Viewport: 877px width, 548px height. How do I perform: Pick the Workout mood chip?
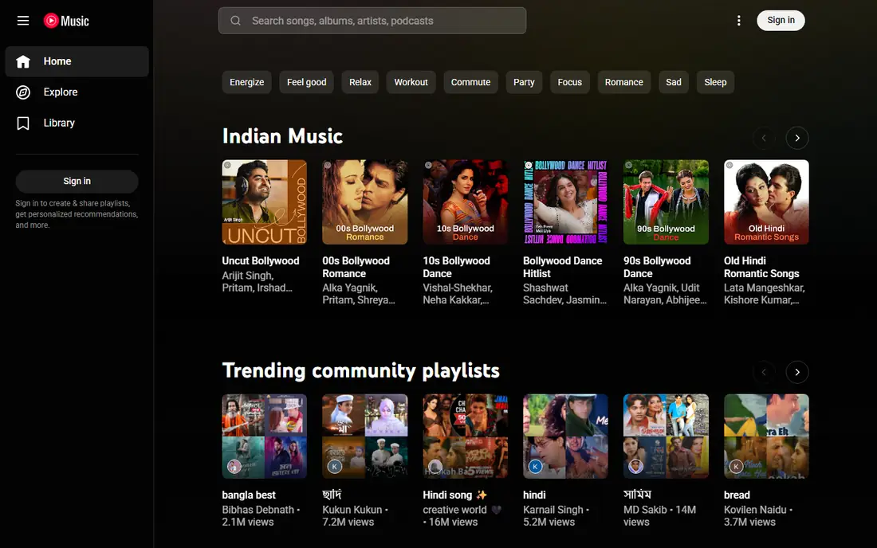pos(411,82)
